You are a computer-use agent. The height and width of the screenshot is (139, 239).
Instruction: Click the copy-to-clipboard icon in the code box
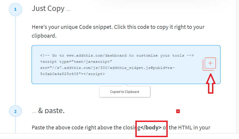209,64
